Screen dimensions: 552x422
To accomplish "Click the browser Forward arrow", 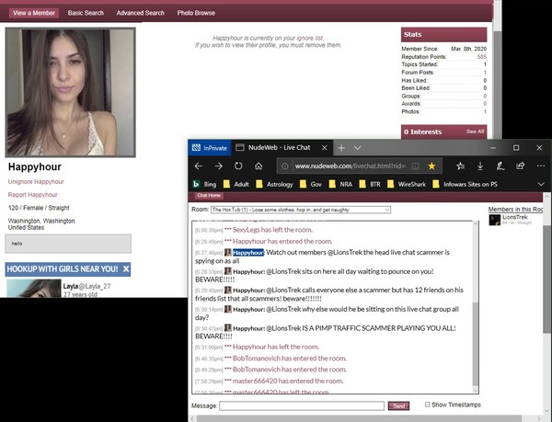I will point(217,166).
